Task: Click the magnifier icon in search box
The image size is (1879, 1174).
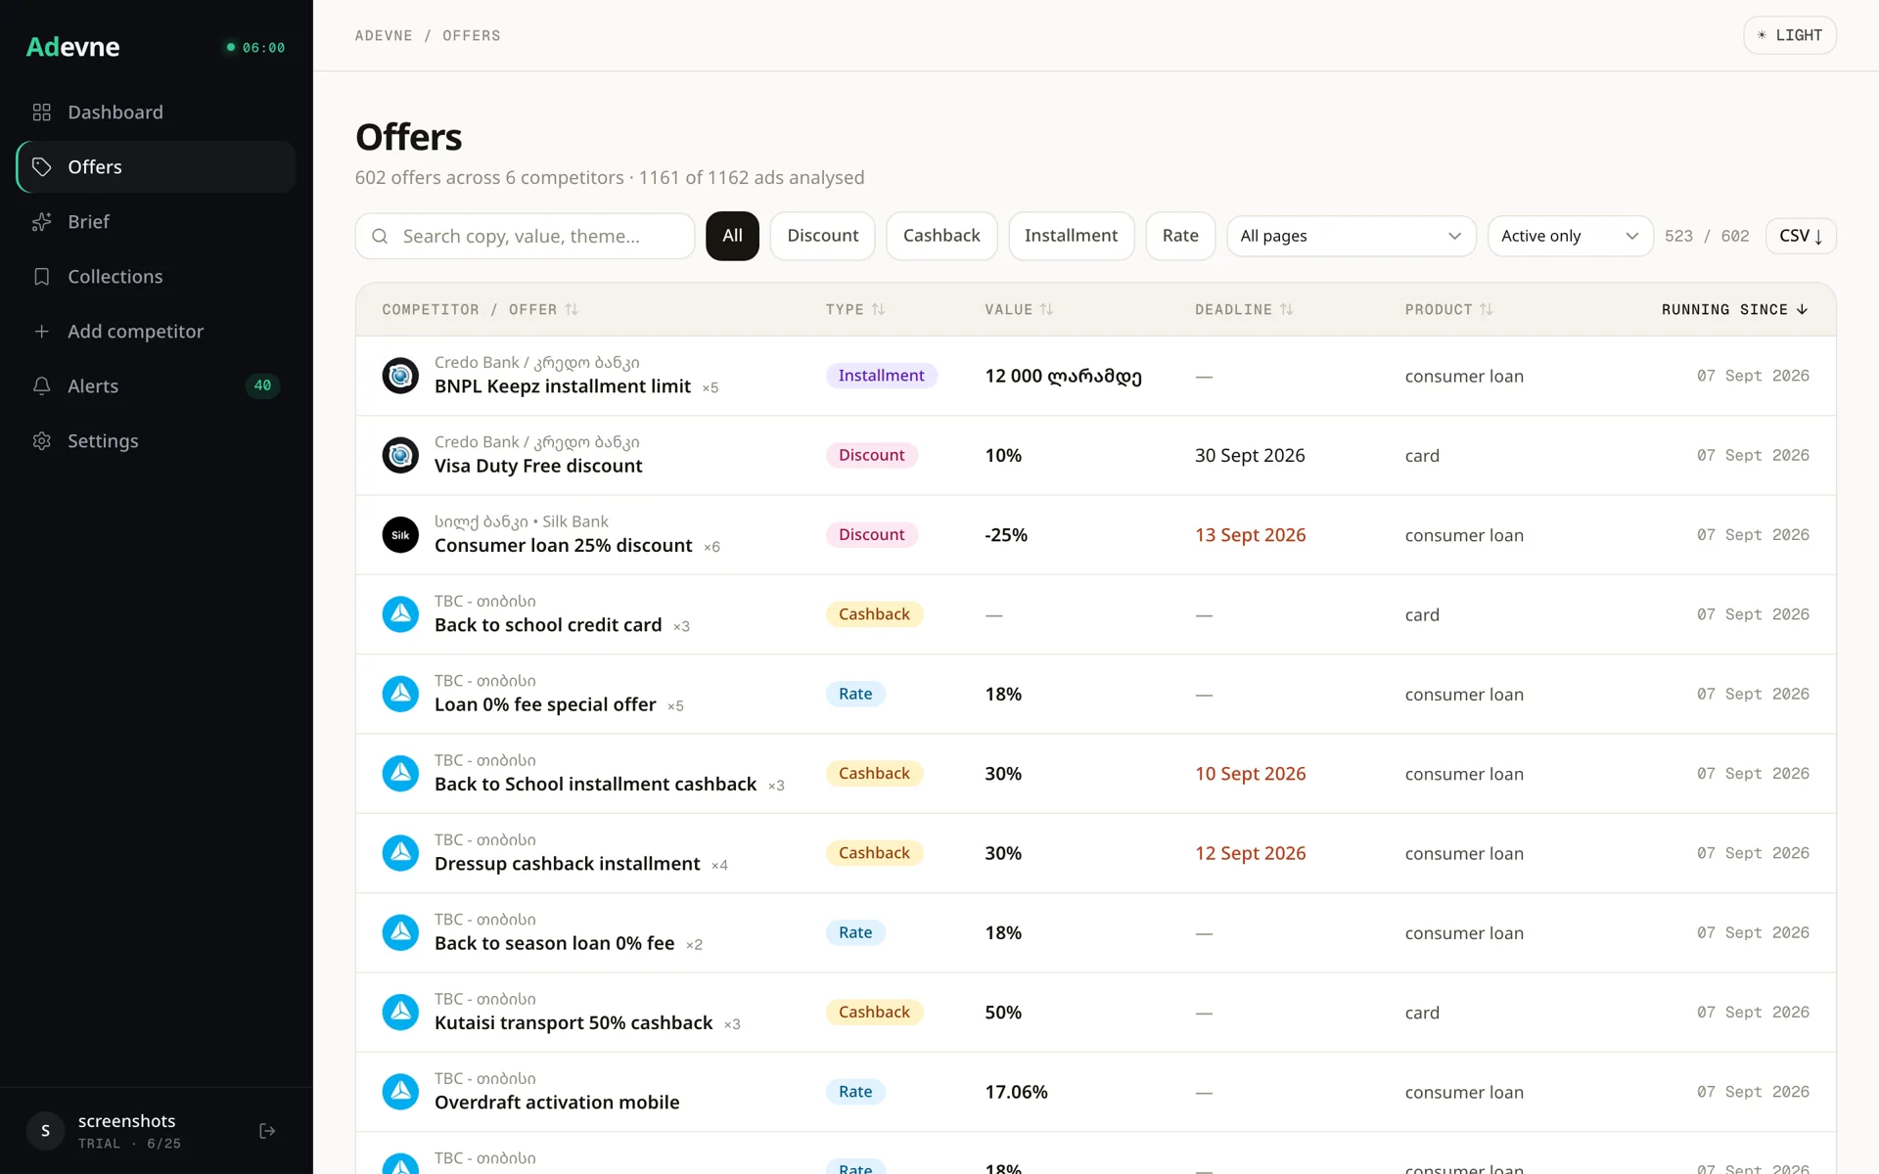Action: pos(381,236)
